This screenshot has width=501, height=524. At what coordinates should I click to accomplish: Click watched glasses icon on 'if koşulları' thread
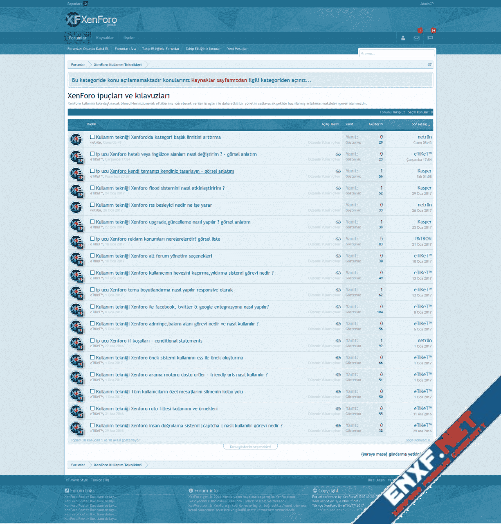click(x=338, y=341)
